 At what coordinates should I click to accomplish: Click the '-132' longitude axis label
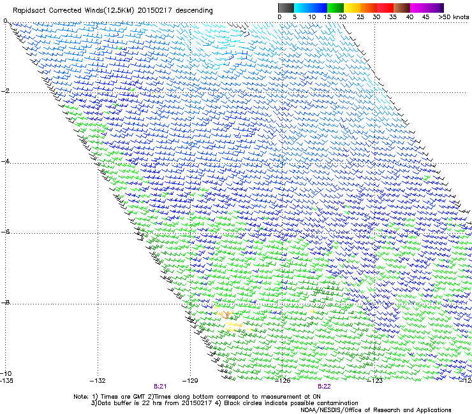tap(98, 381)
